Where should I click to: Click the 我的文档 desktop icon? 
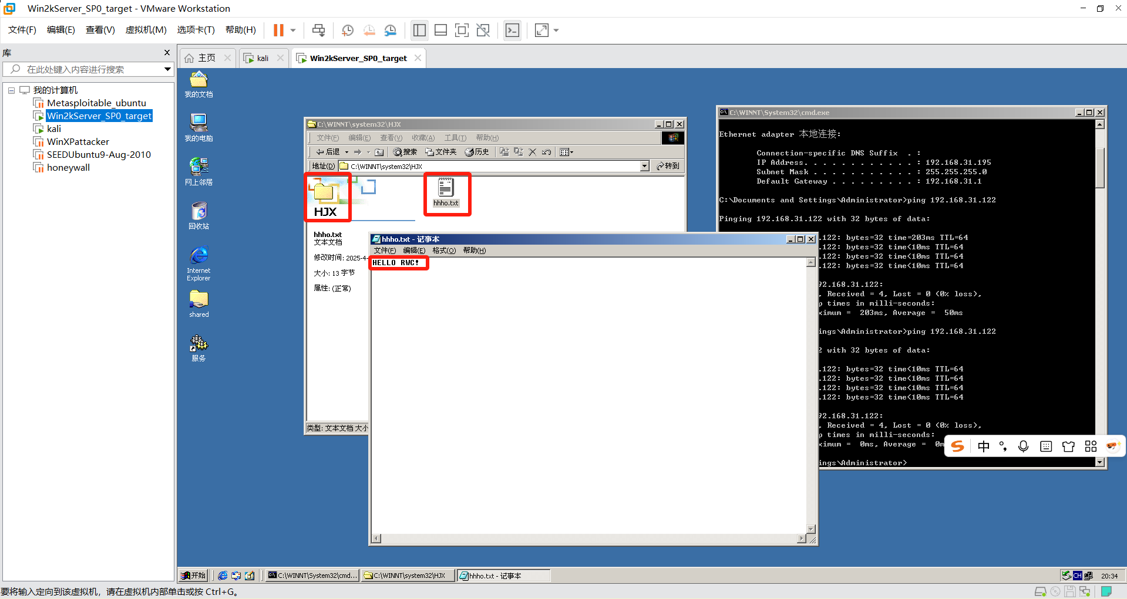(x=199, y=84)
